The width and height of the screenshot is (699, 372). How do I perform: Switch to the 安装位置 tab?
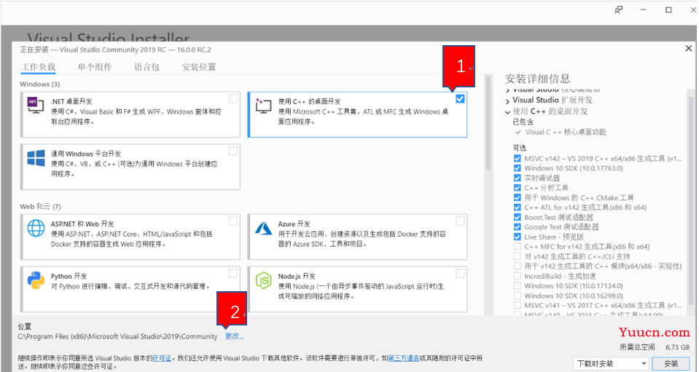pyautogui.click(x=199, y=67)
